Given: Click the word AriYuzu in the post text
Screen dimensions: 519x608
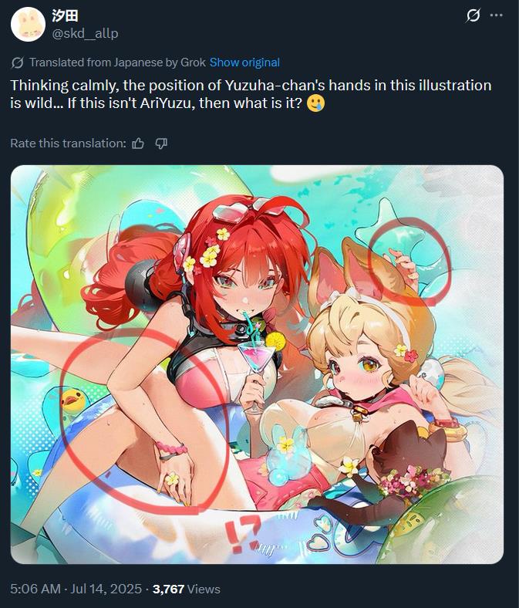Looking at the screenshot, I should click(x=167, y=103).
